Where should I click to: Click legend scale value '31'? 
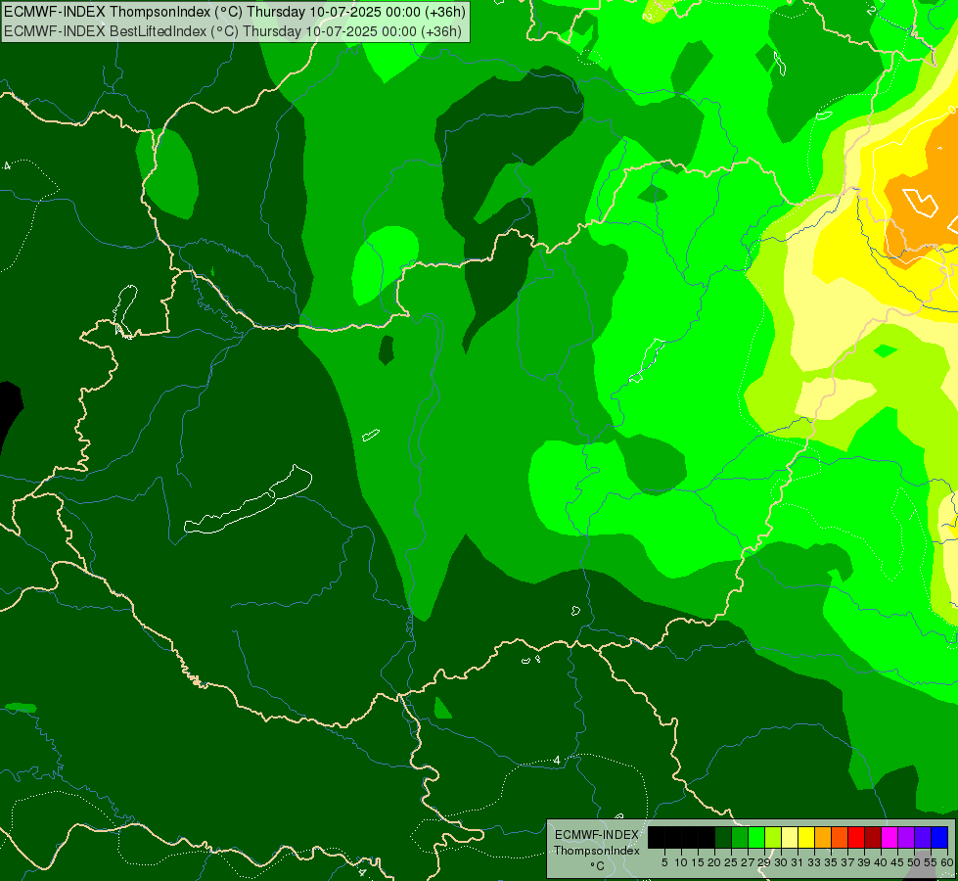click(x=798, y=862)
